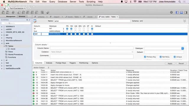Toggle the Unique checkbox in column details
189x106 pixels.
coord(175,57)
